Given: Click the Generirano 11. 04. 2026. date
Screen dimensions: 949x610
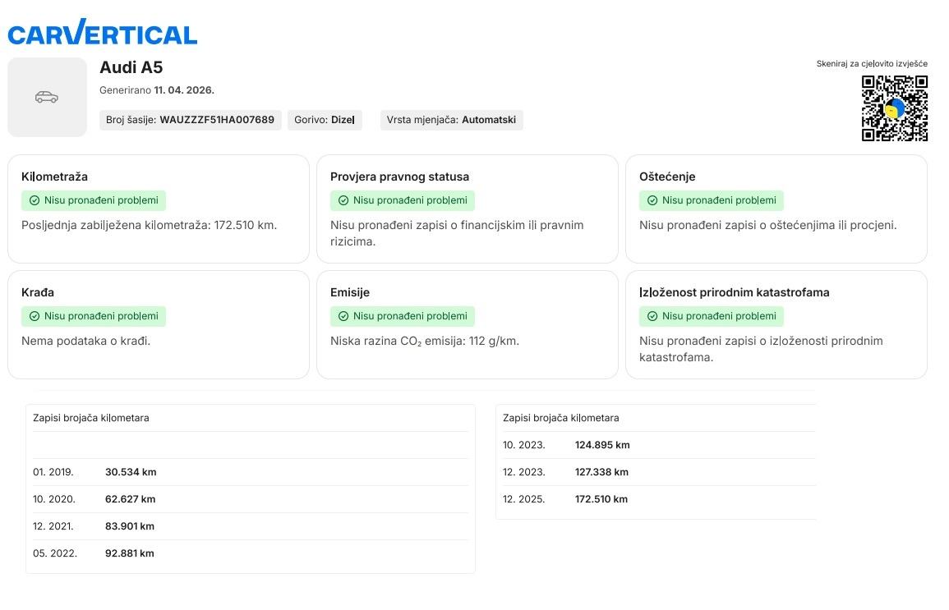Looking at the screenshot, I should 157,90.
